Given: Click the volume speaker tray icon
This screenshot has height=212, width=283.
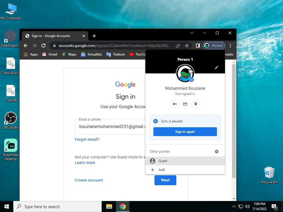Looking at the screenshot, I should (247, 206).
